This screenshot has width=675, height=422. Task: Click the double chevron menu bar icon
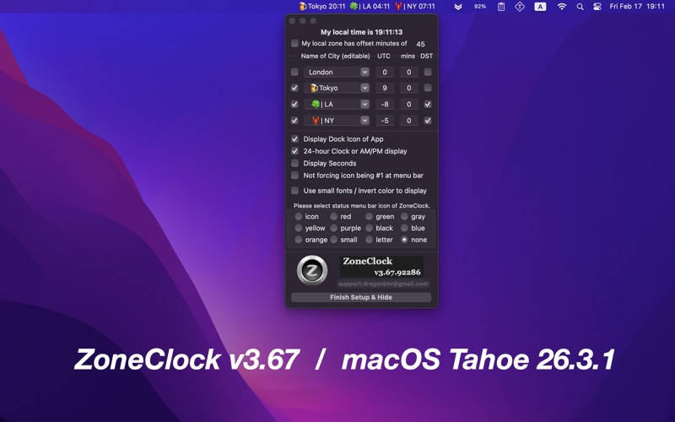[458, 7]
